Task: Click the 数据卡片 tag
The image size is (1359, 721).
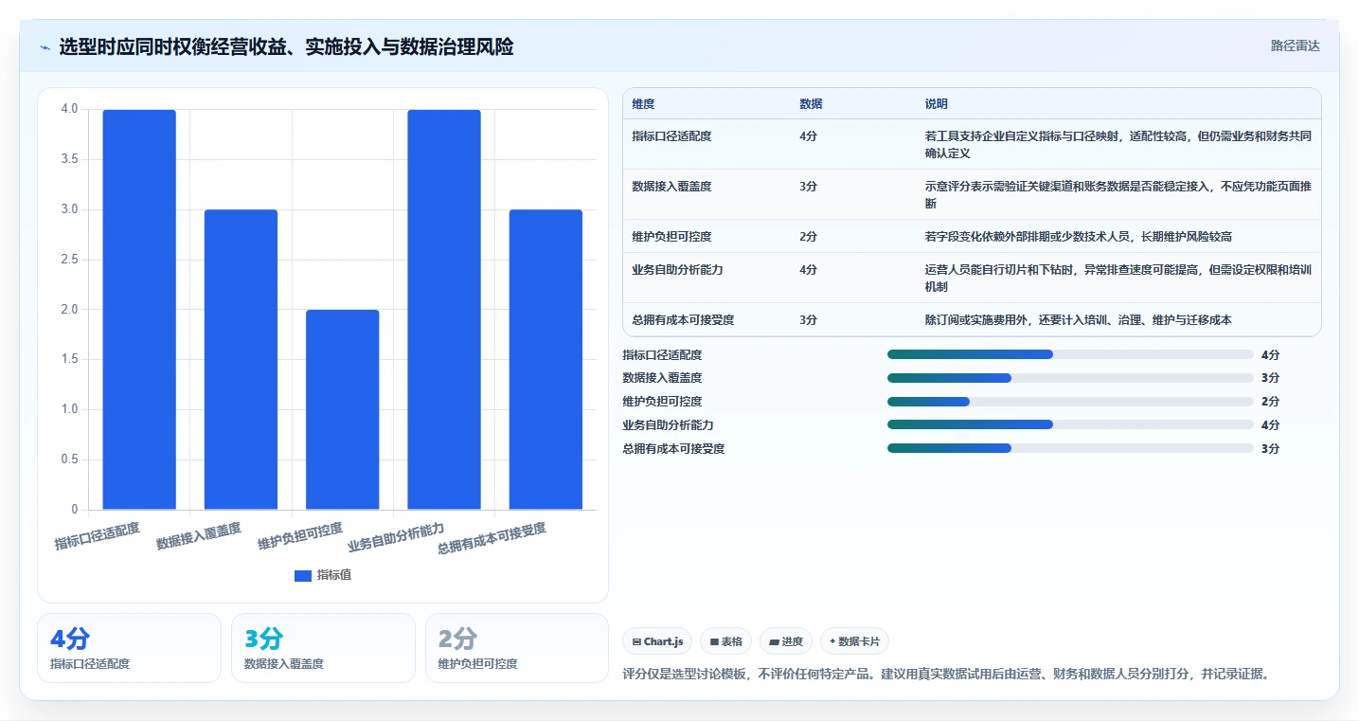Action: tap(854, 641)
